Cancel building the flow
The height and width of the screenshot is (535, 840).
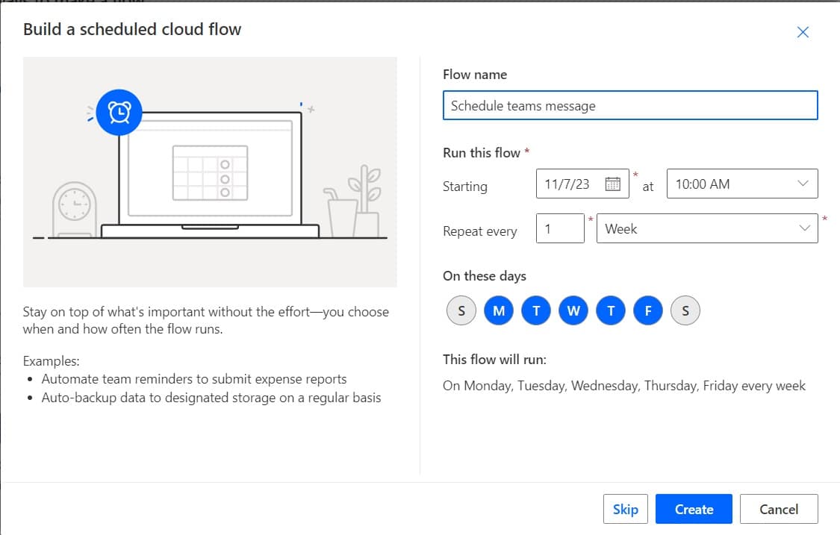[x=779, y=509]
